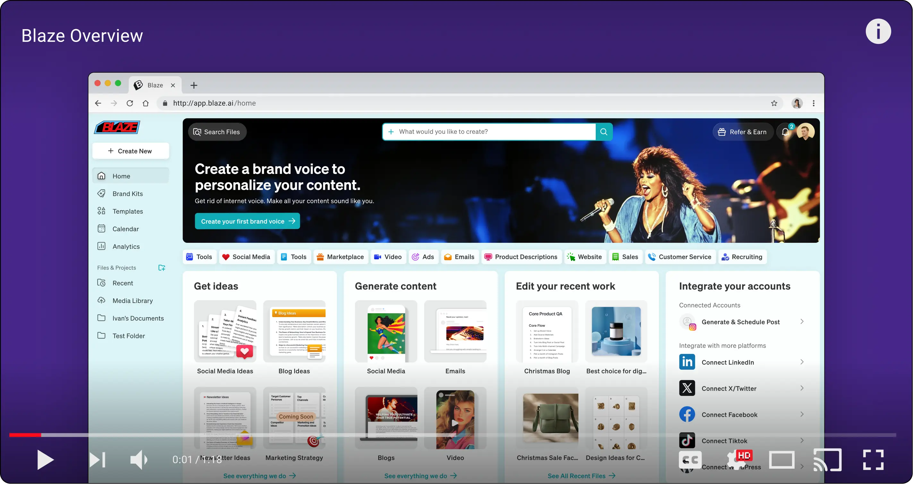This screenshot has width=913, height=484.
Task: Reload the browser page
Action: (x=130, y=103)
